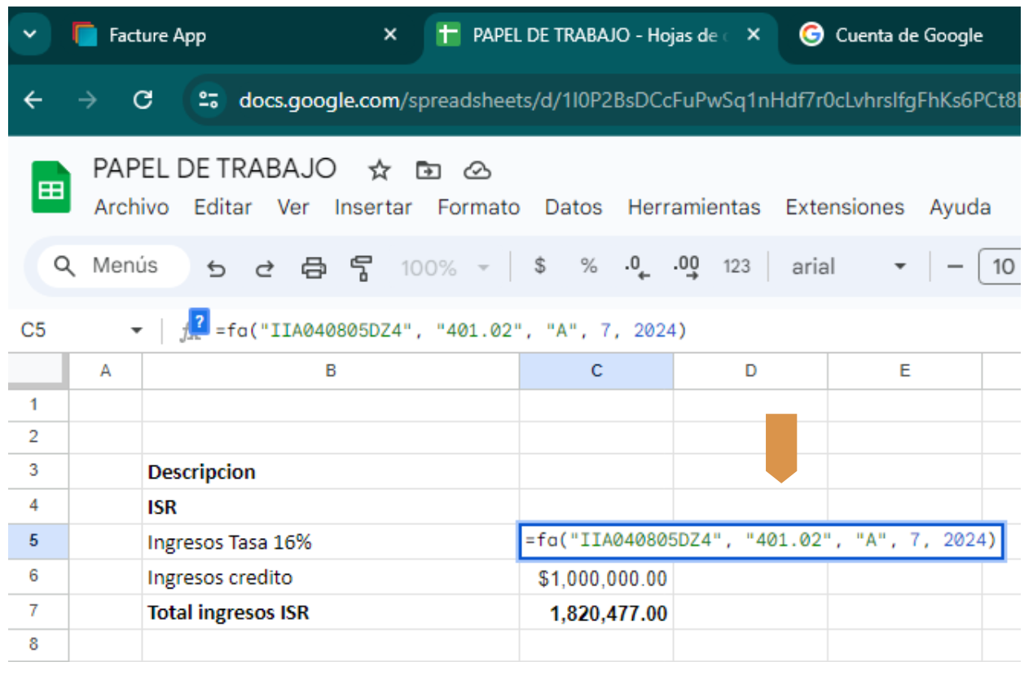Image resolution: width=1033 pixels, height=675 pixels.
Task: Switch to the Facture App tab
Action: 157,36
